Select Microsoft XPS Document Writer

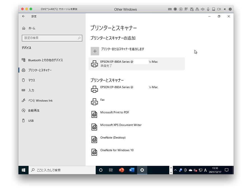click(137, 127)
